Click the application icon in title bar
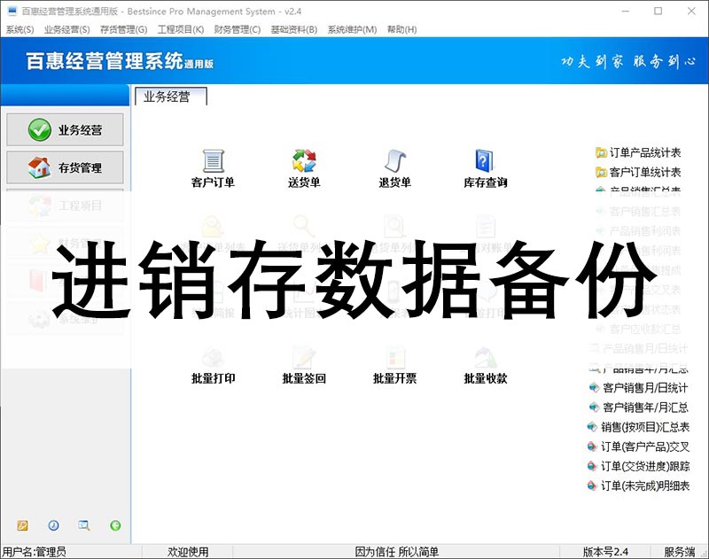709x559 pixels. click(12, 11)
